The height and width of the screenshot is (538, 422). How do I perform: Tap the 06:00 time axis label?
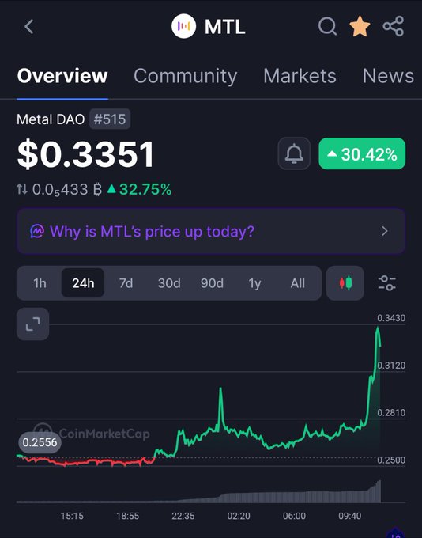[x=294, y=516]
